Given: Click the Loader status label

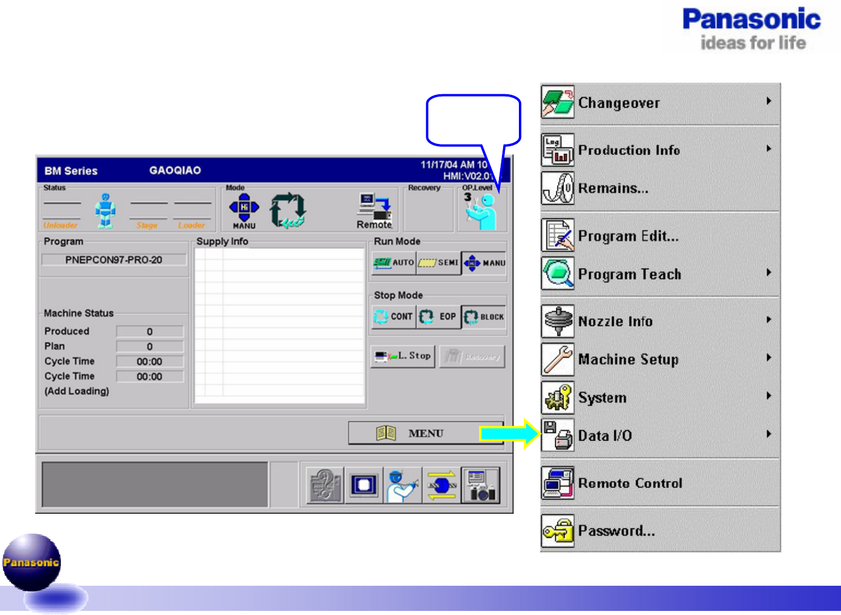Looking at the screenshot, I should pos(192,225).
